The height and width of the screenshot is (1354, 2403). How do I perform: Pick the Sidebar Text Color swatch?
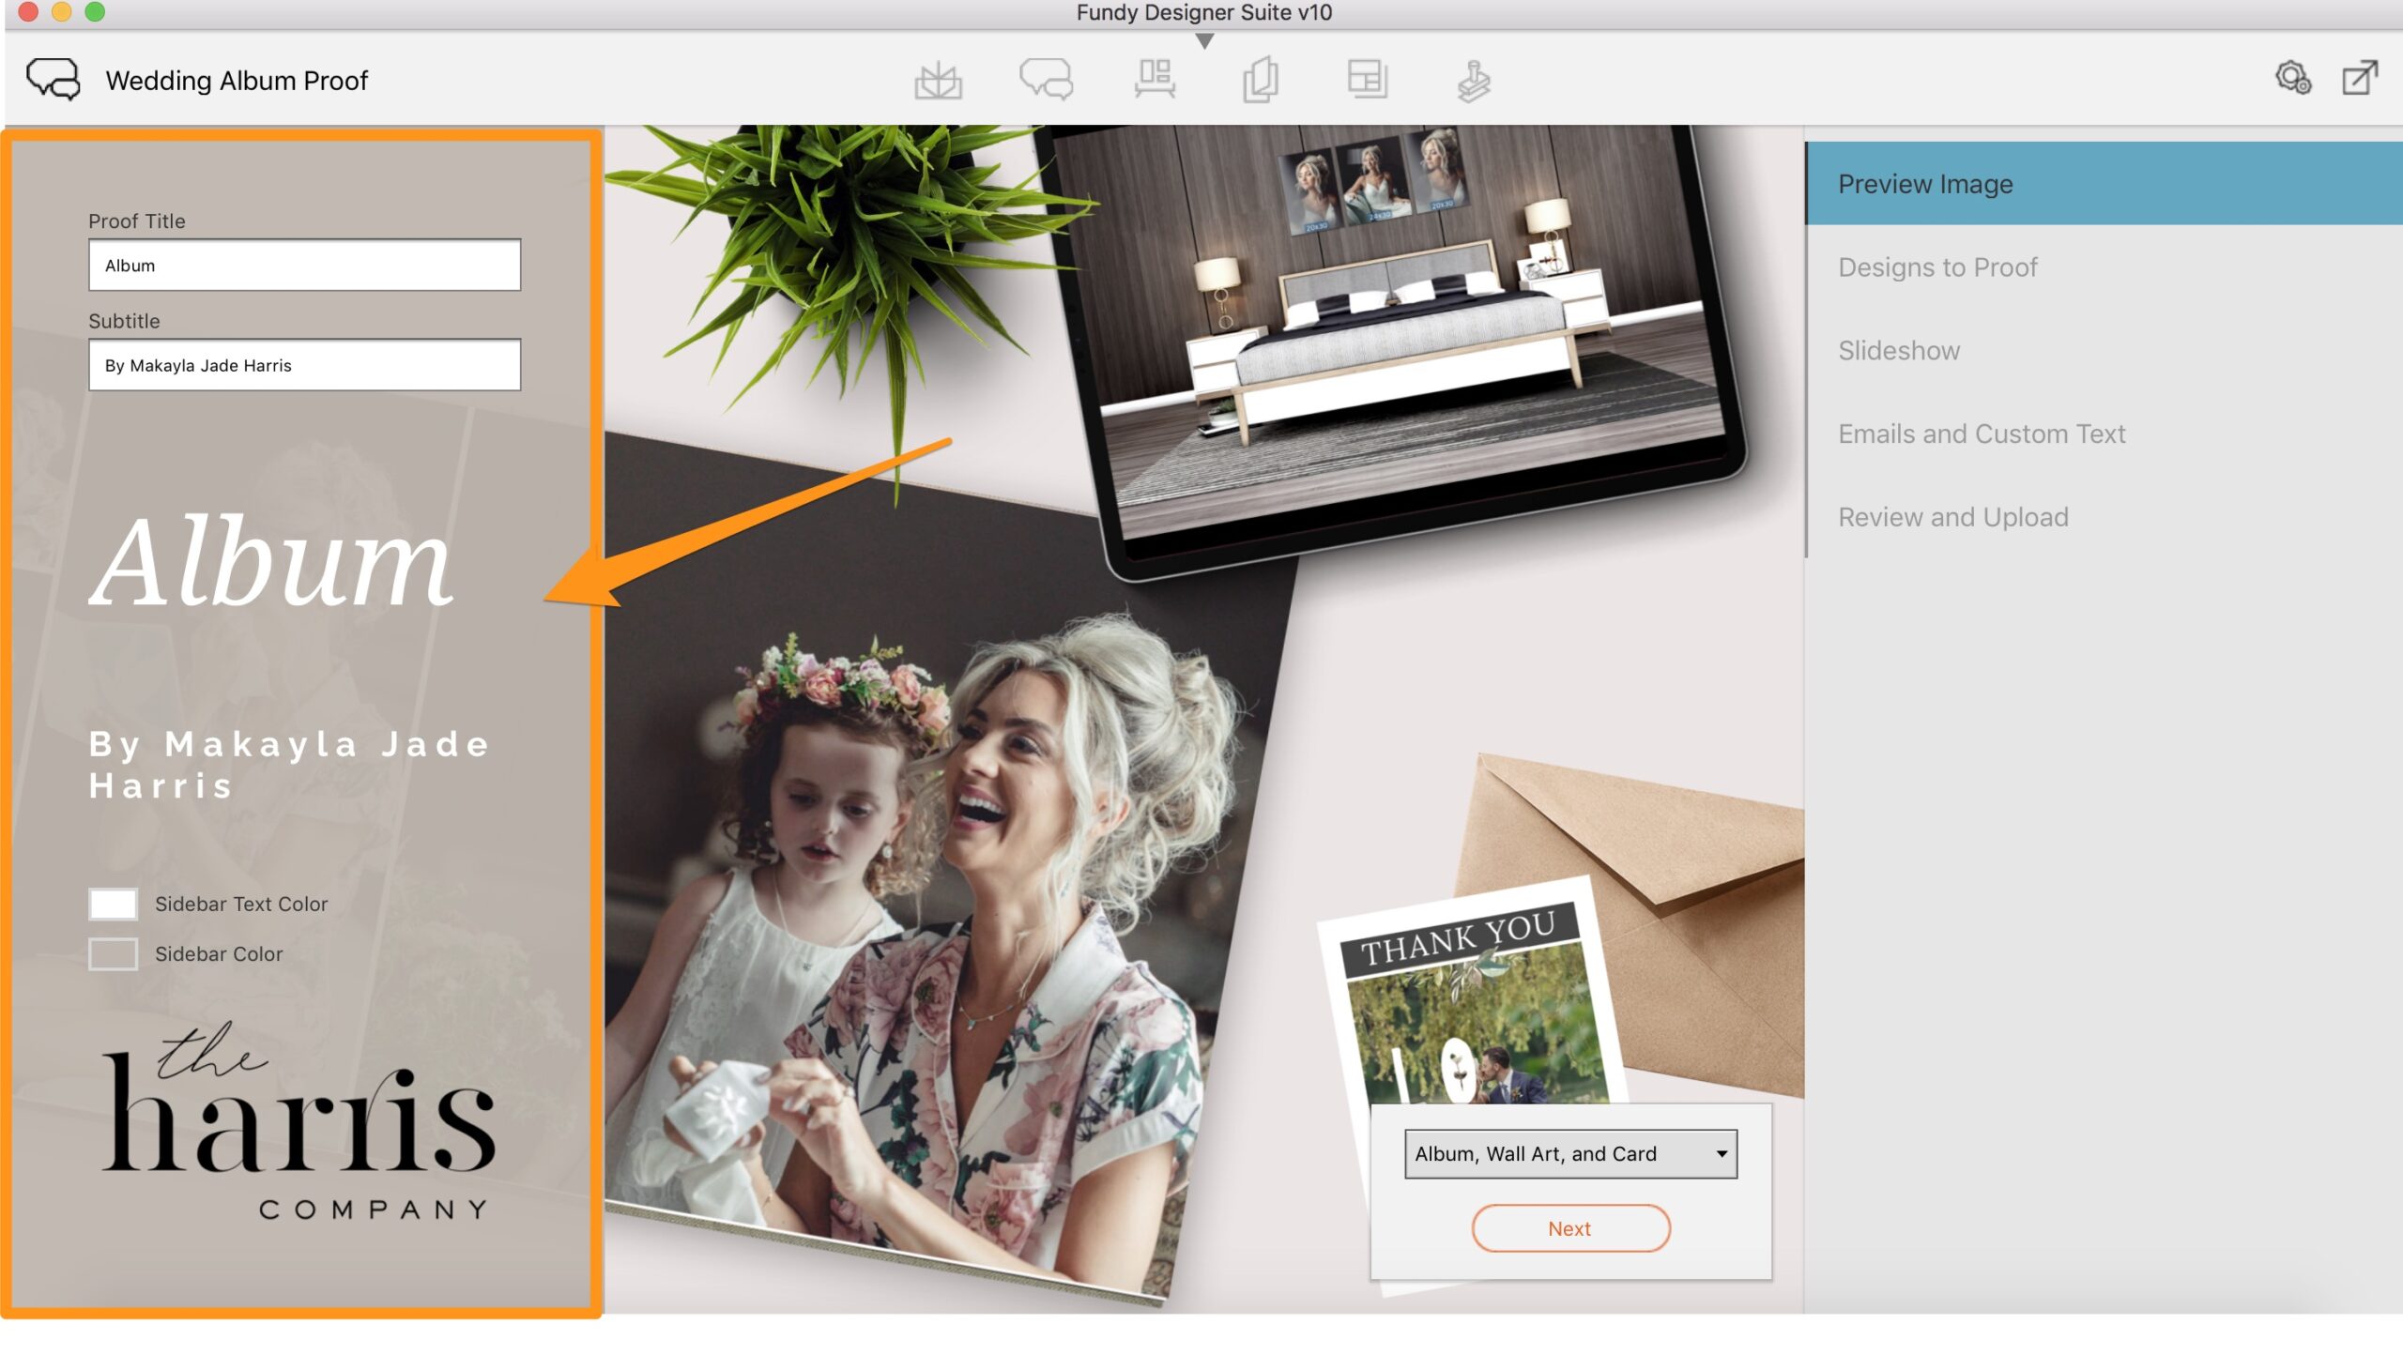pyautogui.click(x=113, y=904)
